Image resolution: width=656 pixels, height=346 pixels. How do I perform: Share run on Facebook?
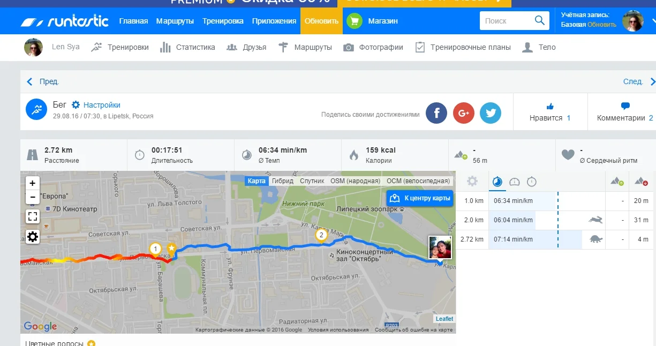(436, 113)
